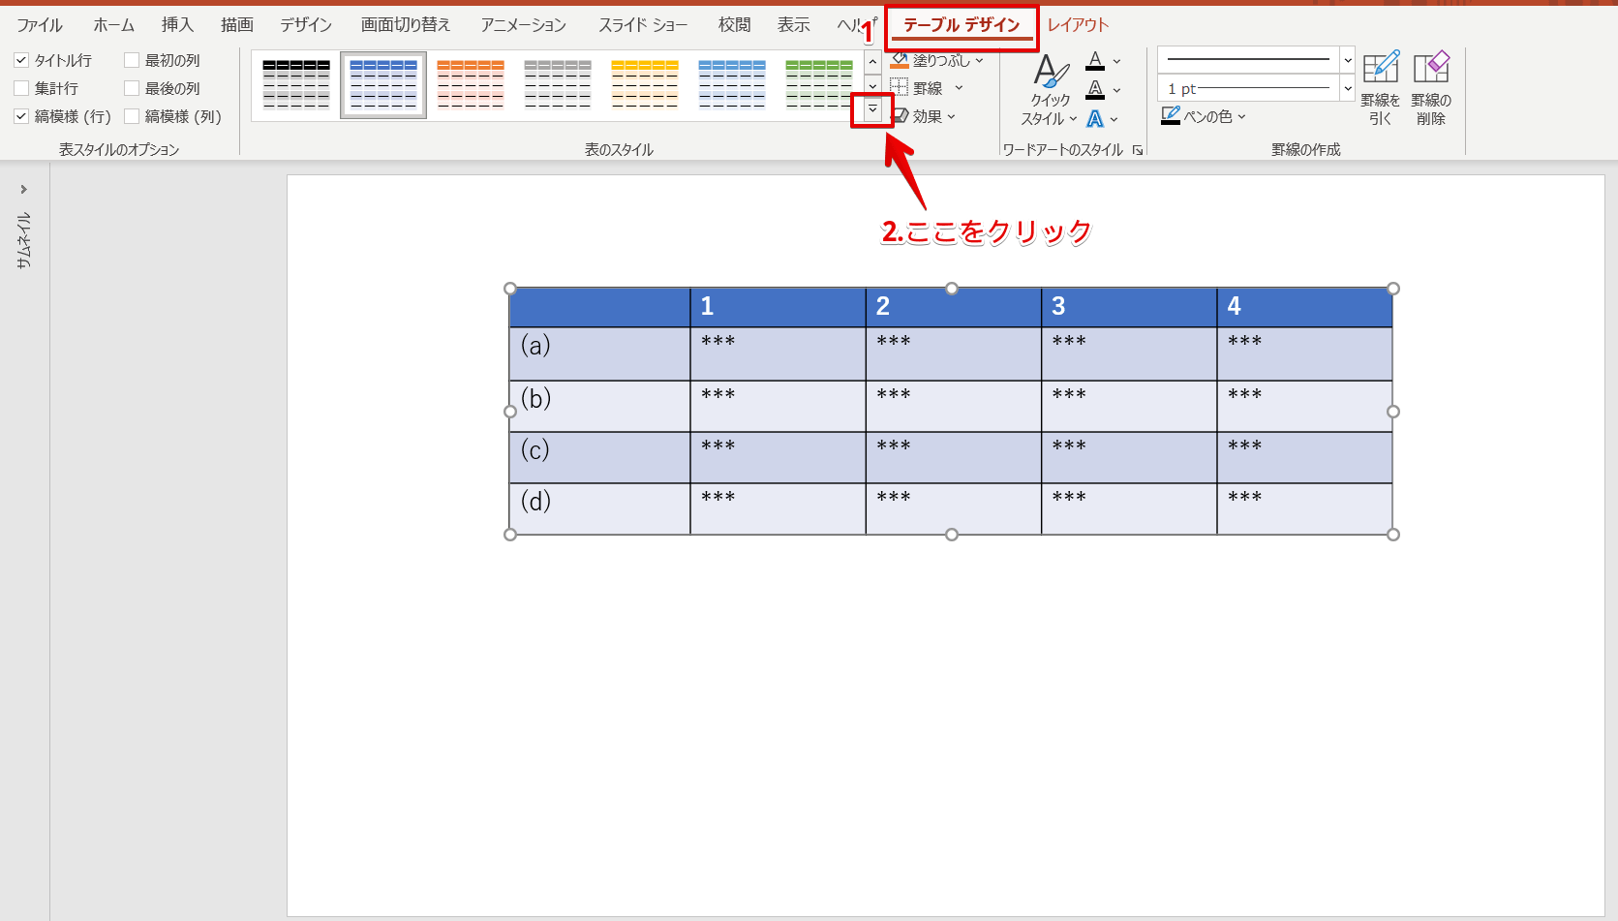Open the クイックスタイル WordArt icon
The height and width of the screenshot is (921, 1618).
coord(1051,72)
